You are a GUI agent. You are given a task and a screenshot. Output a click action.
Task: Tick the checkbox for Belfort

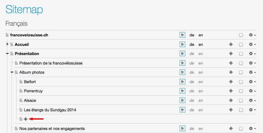pos(241,82)
